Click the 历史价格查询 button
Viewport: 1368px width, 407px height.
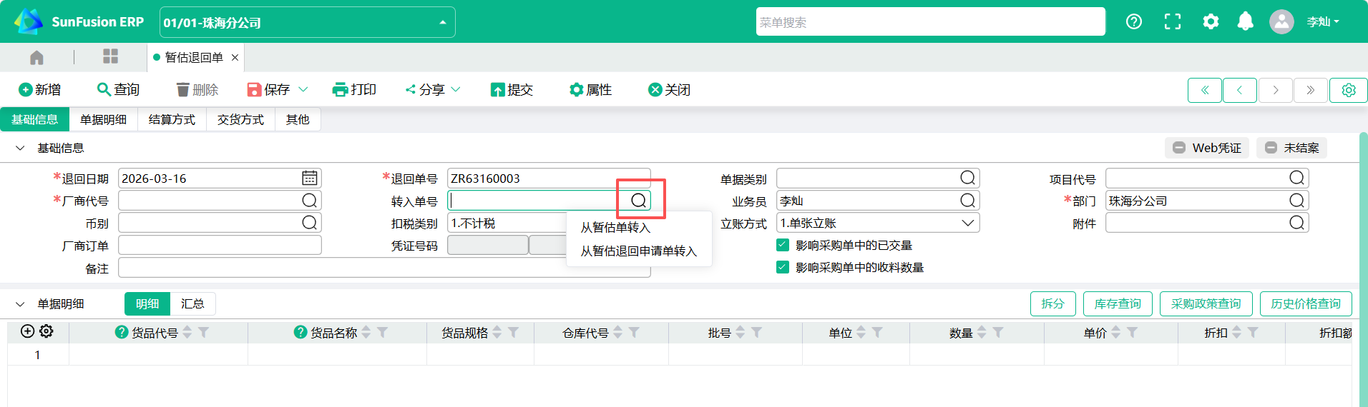click(x=1305, y=304)
